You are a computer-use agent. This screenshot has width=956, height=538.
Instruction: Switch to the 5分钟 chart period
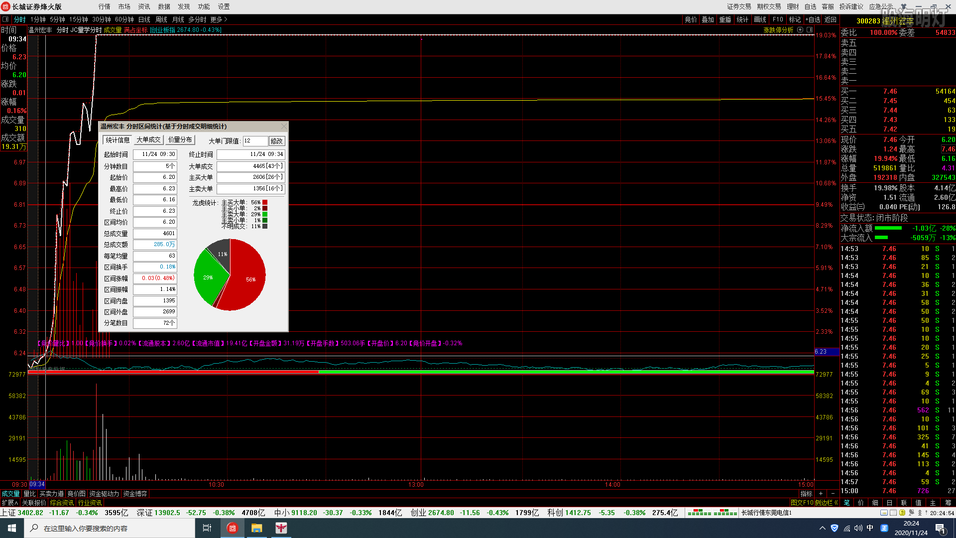[57, 19]
